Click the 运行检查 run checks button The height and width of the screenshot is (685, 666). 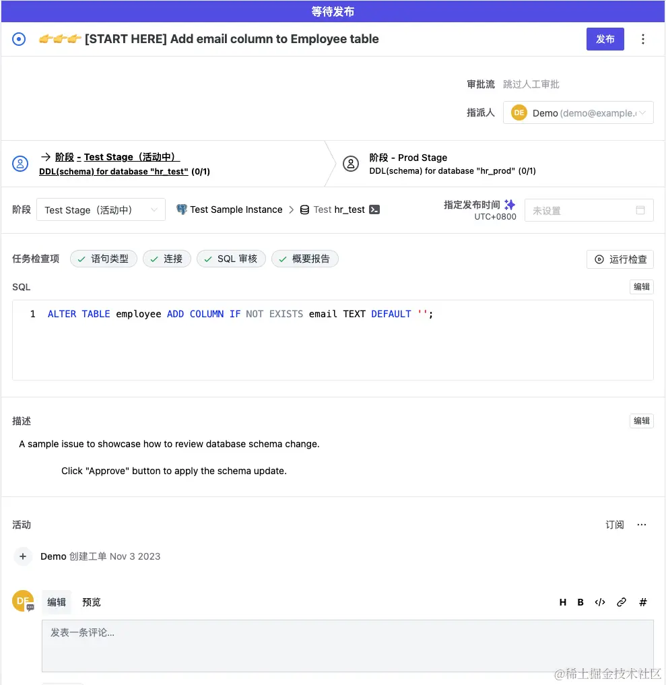pos(620,259)
